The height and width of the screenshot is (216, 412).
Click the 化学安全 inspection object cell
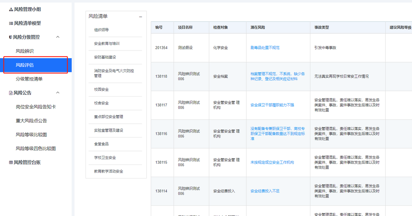pos(220,48)
